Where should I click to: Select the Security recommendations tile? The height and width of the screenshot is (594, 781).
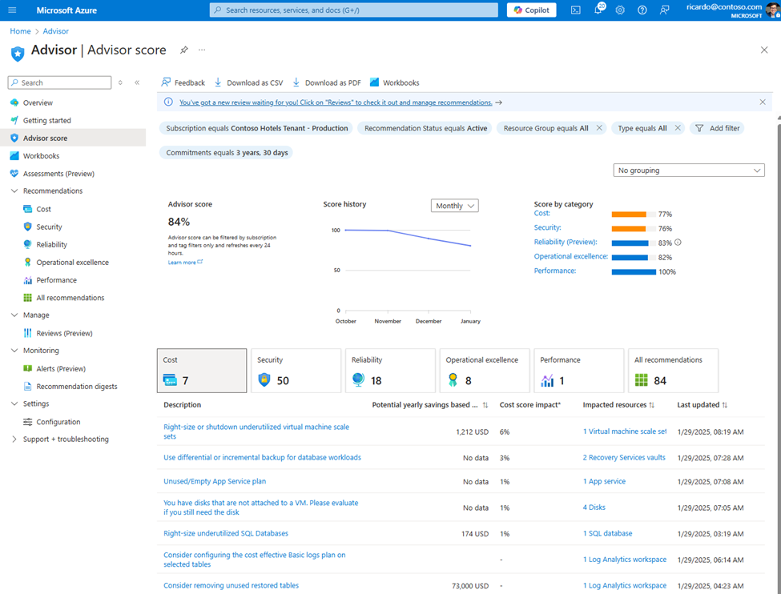[296, 371]
